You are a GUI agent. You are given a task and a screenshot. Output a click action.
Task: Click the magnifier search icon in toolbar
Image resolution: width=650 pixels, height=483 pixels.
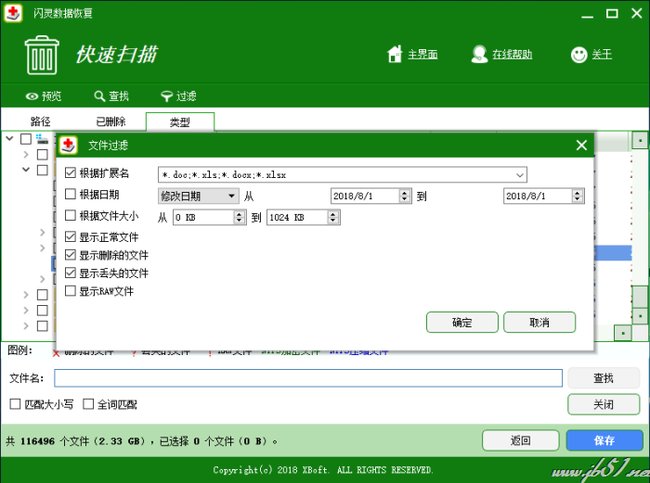coord(99,96)
